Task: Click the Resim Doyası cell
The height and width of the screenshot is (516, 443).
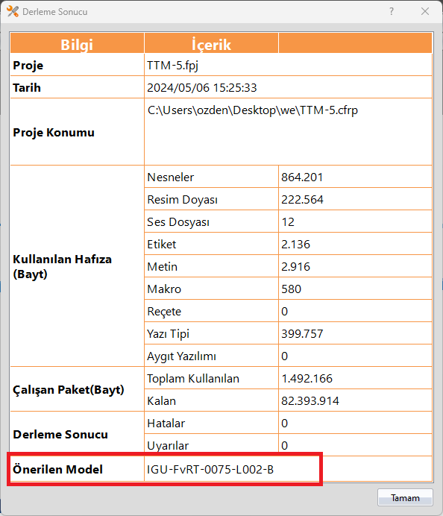Action: (x=211, y=199)
